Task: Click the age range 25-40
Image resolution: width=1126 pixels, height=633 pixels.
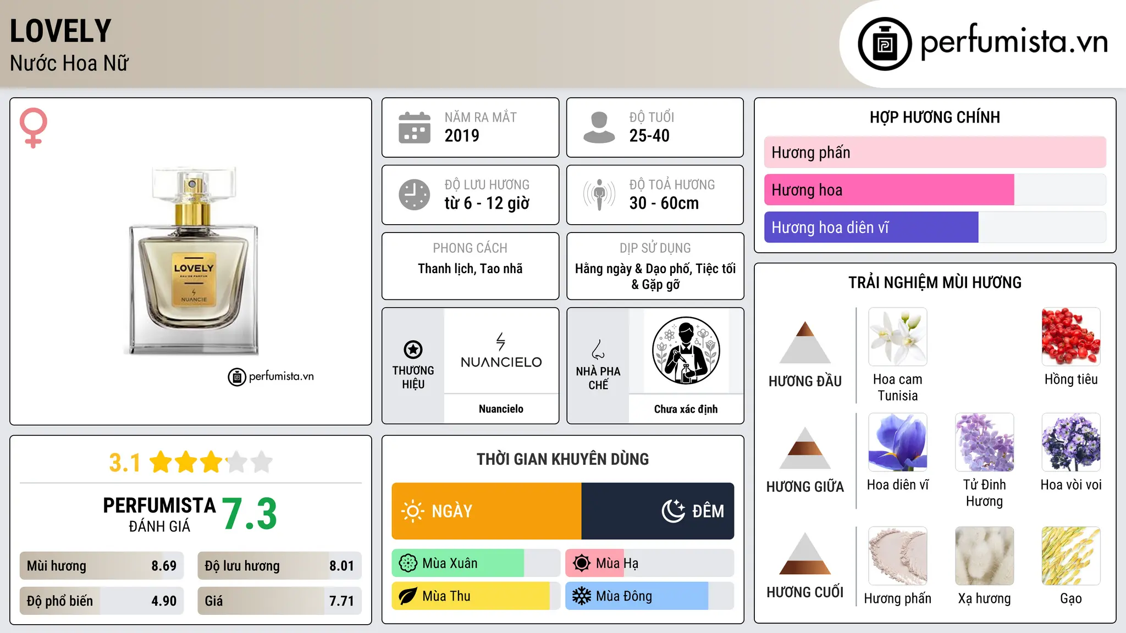Action: (649, 136)
